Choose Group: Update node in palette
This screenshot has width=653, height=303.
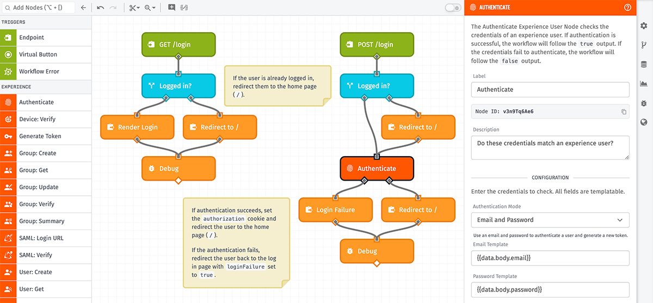[x=46, y=187]
